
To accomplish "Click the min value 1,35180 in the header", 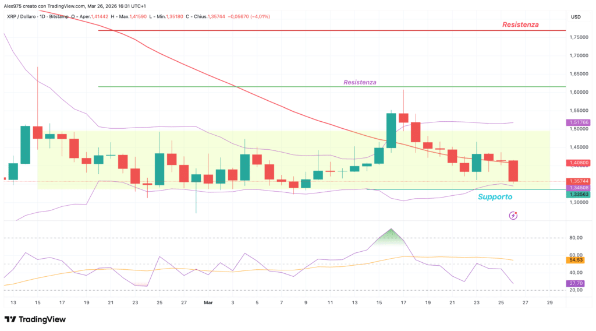I will [x=174, y=17].
